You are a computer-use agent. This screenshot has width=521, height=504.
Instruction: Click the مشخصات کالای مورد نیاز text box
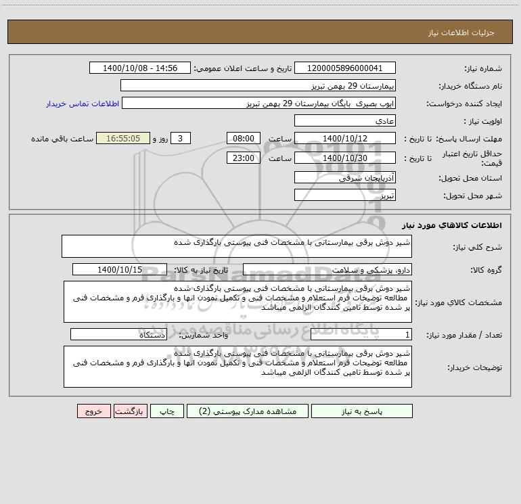click(x=237, y=302)
